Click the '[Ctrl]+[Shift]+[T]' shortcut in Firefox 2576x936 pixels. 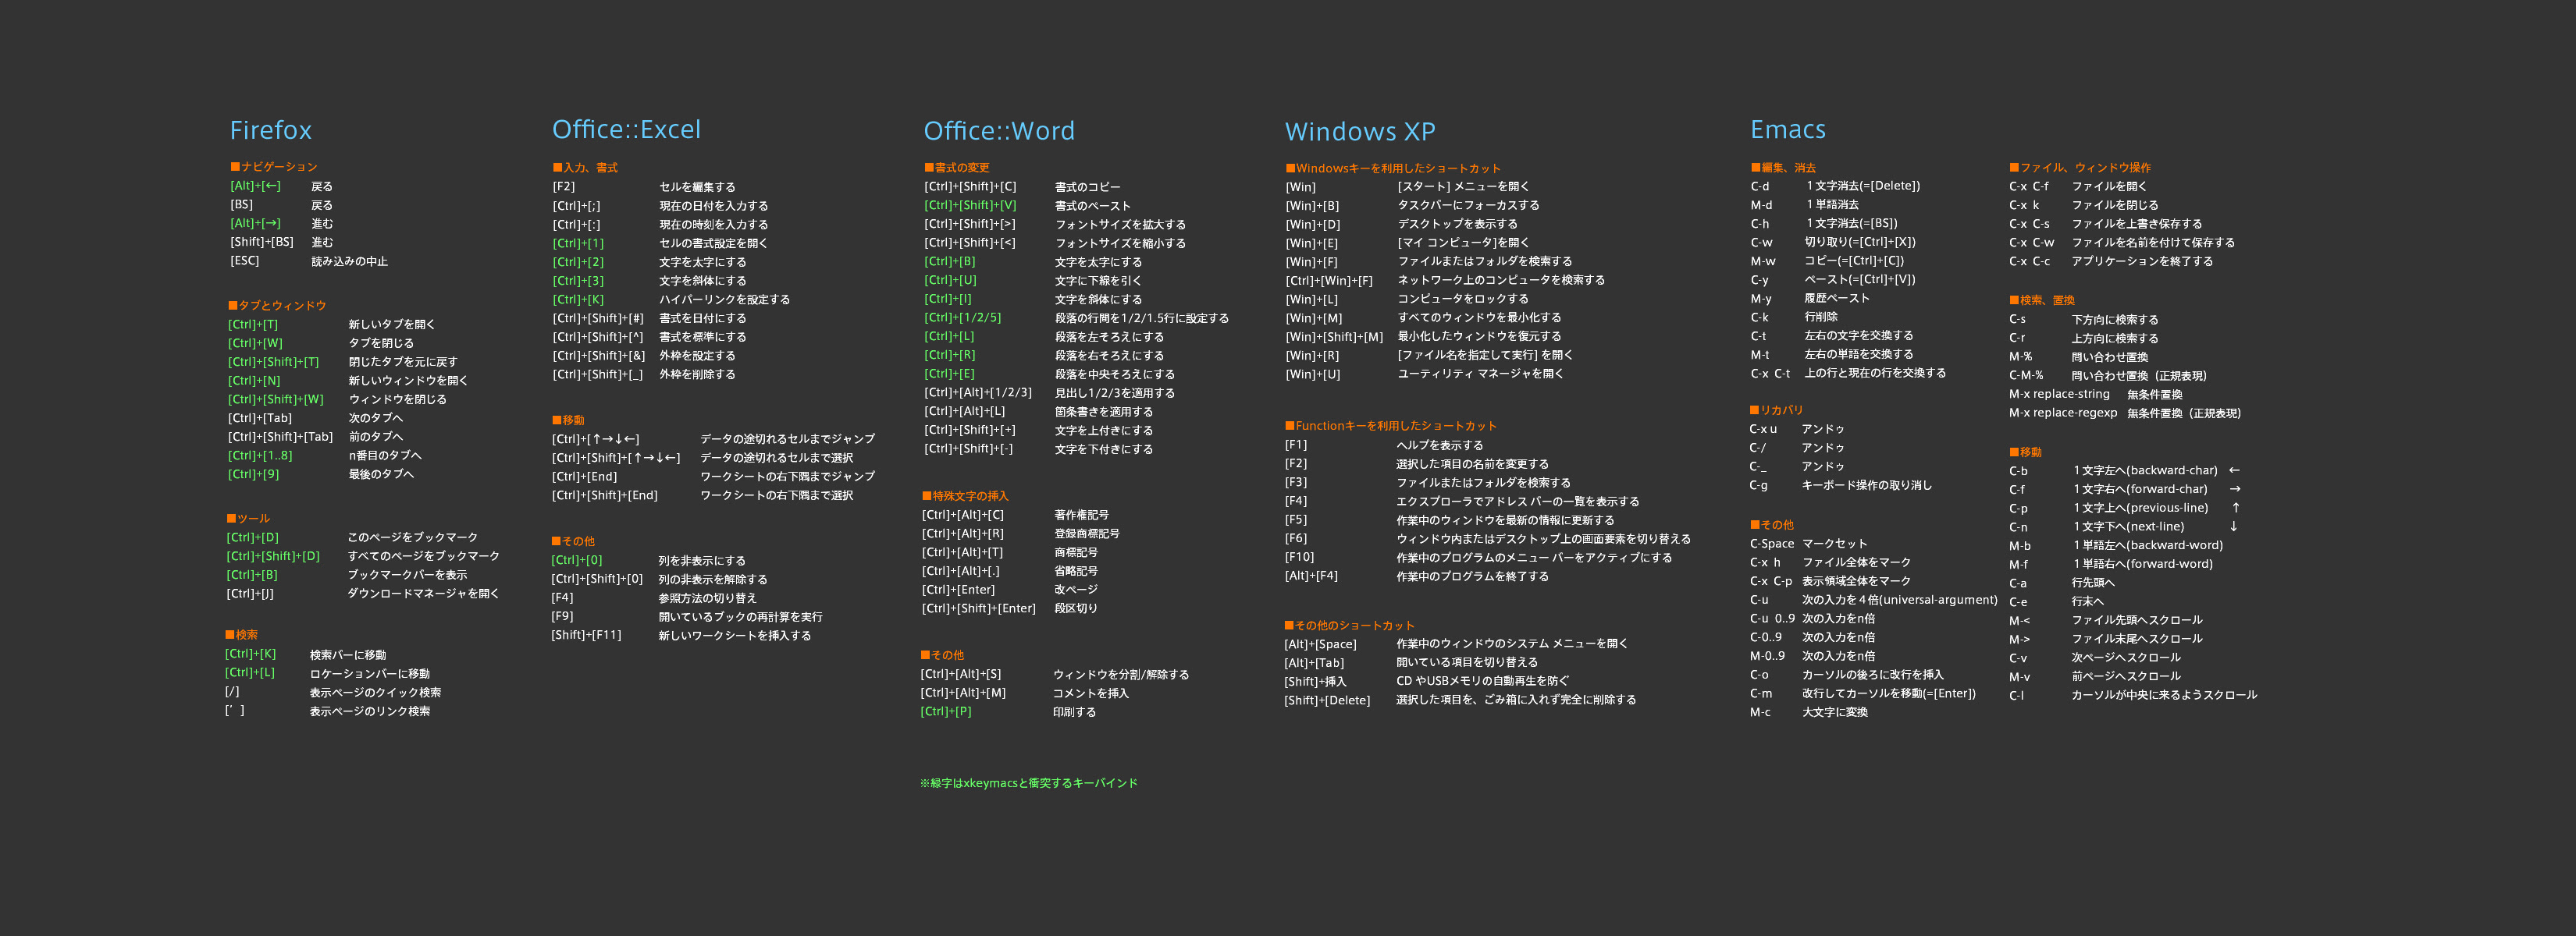coord(273,362)
